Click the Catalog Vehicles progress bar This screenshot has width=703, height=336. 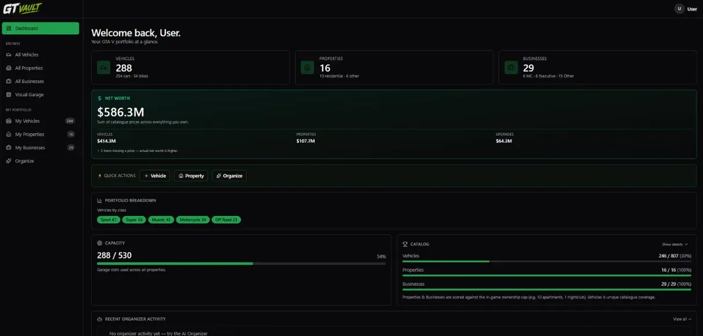click(547, 261)
